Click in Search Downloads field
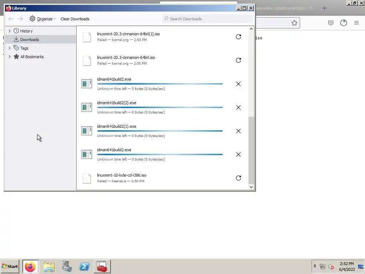The width and height of the screenshot is (365, 274). click(208, 19)
